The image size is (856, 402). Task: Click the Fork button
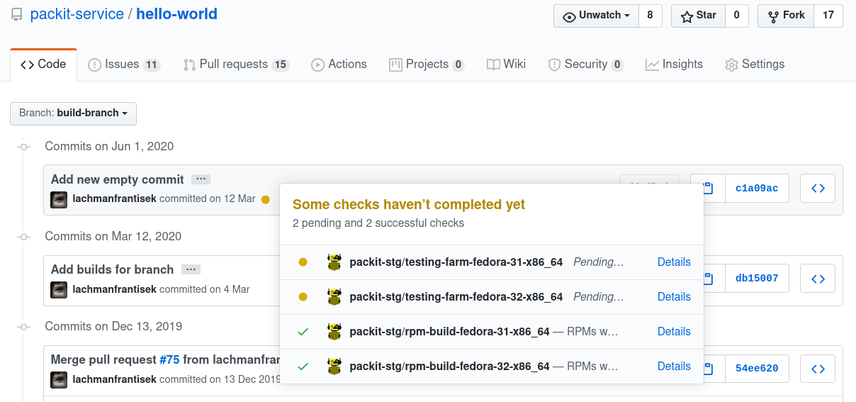[786, 16]
